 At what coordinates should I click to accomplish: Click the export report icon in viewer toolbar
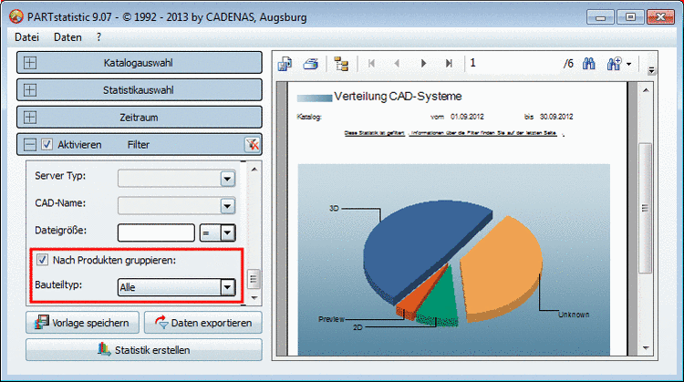(285, 64)
